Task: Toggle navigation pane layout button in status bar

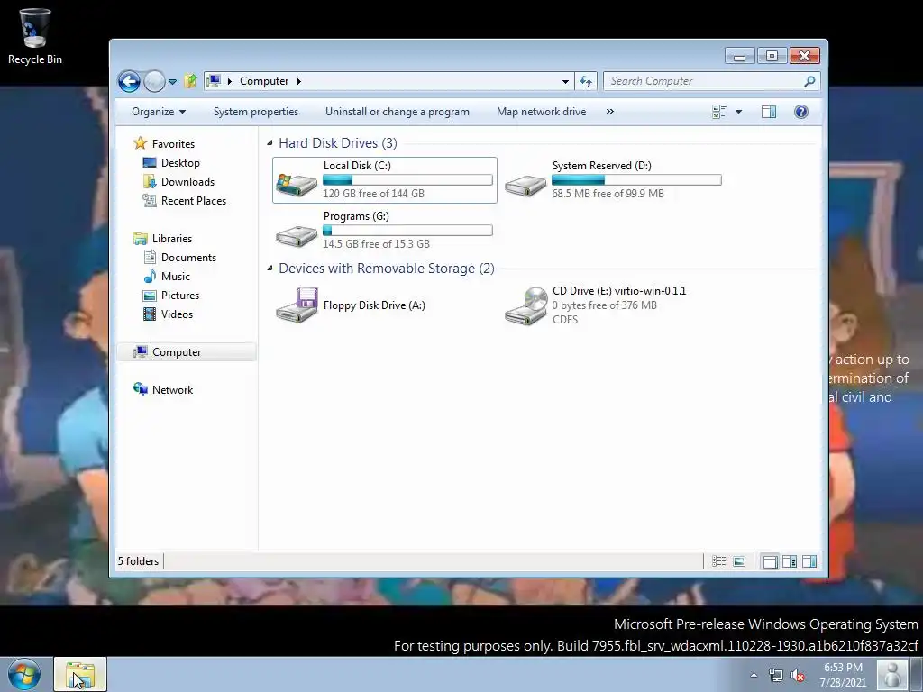Action: click(x=770, y=561)
